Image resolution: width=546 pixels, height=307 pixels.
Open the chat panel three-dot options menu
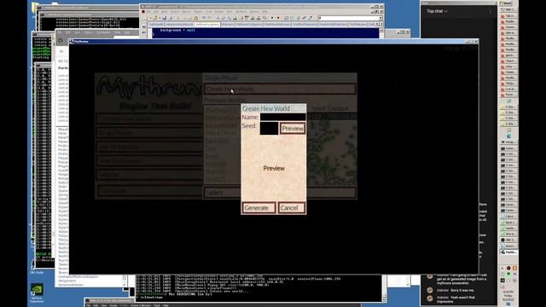tap(490, 11)
